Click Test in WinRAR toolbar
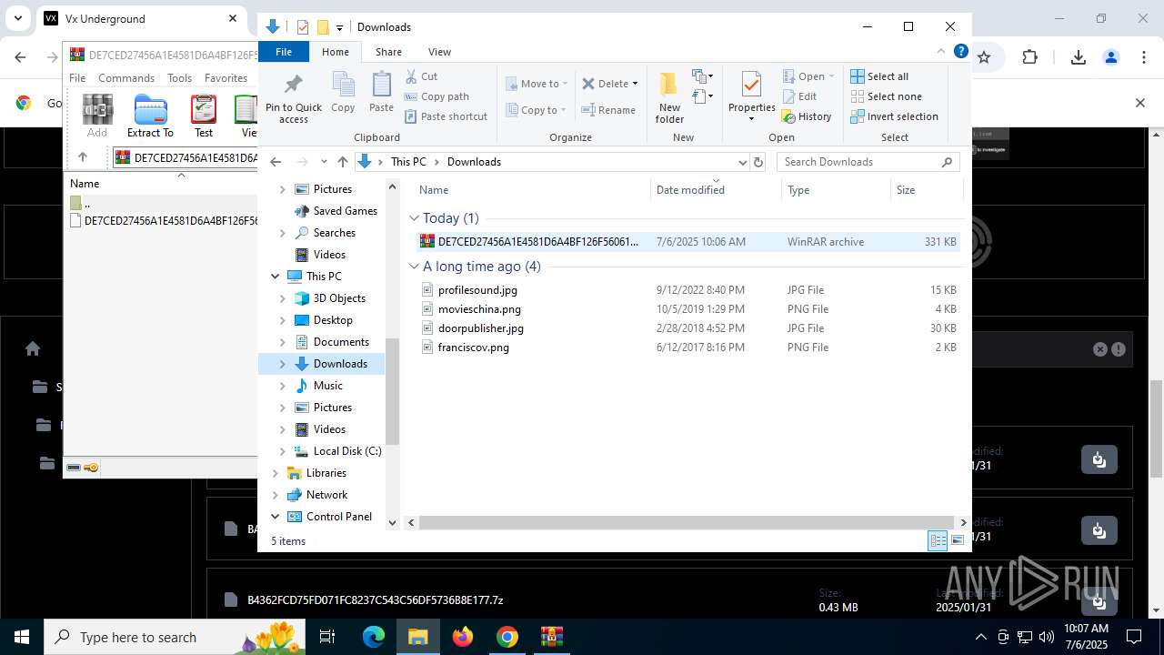1164x655 pixels. pyautogui.click(x=204, y=116)
